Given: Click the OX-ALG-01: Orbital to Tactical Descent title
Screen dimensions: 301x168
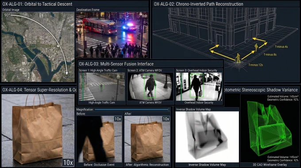Looking at the screenshot, I should coord(37,4).
